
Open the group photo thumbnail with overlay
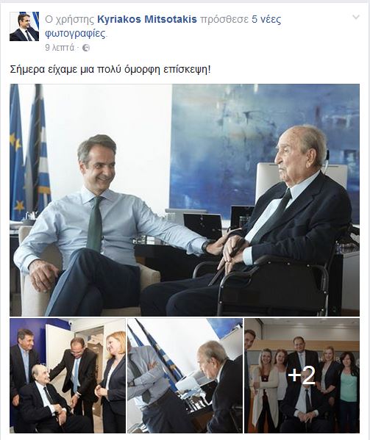pos(302,375)
